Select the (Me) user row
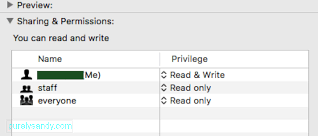 click(160, 75)
